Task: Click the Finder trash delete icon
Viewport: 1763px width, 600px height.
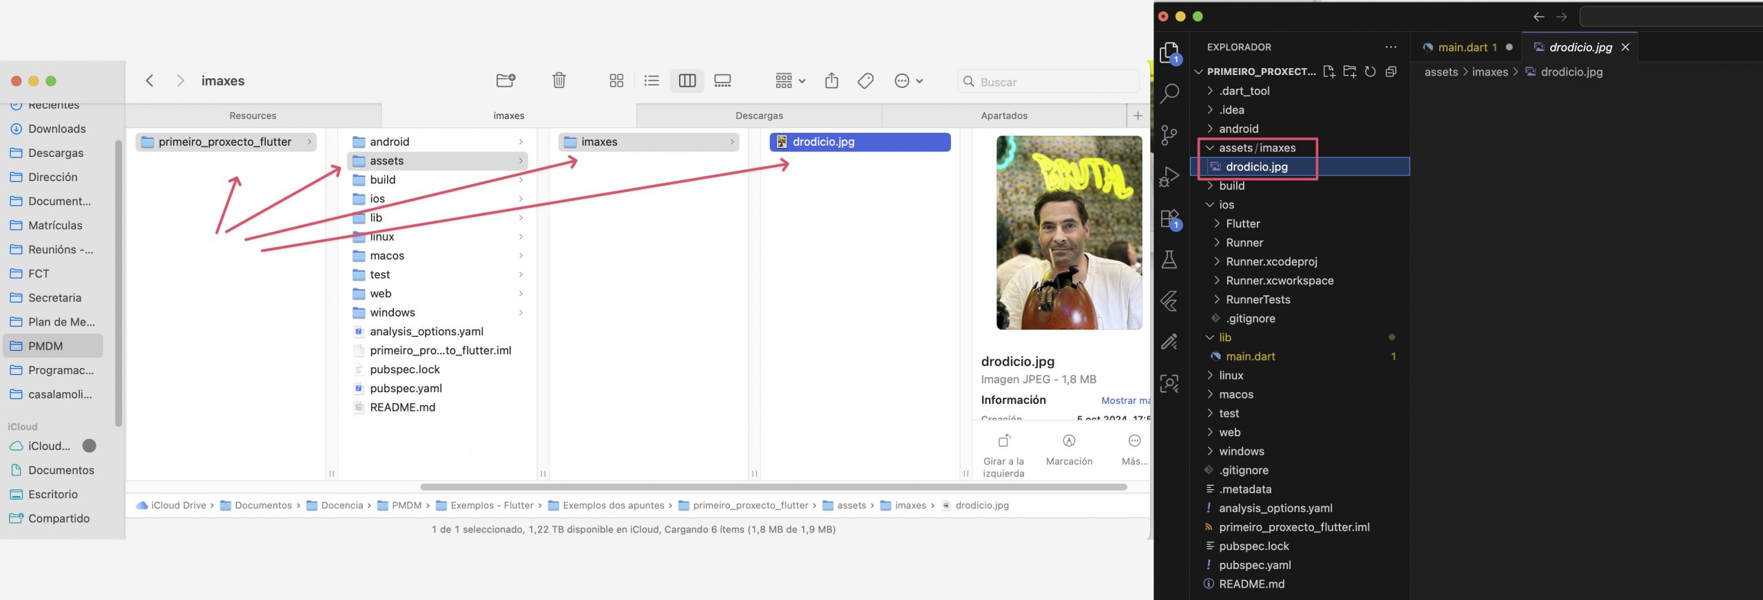Action: (559, 81)
